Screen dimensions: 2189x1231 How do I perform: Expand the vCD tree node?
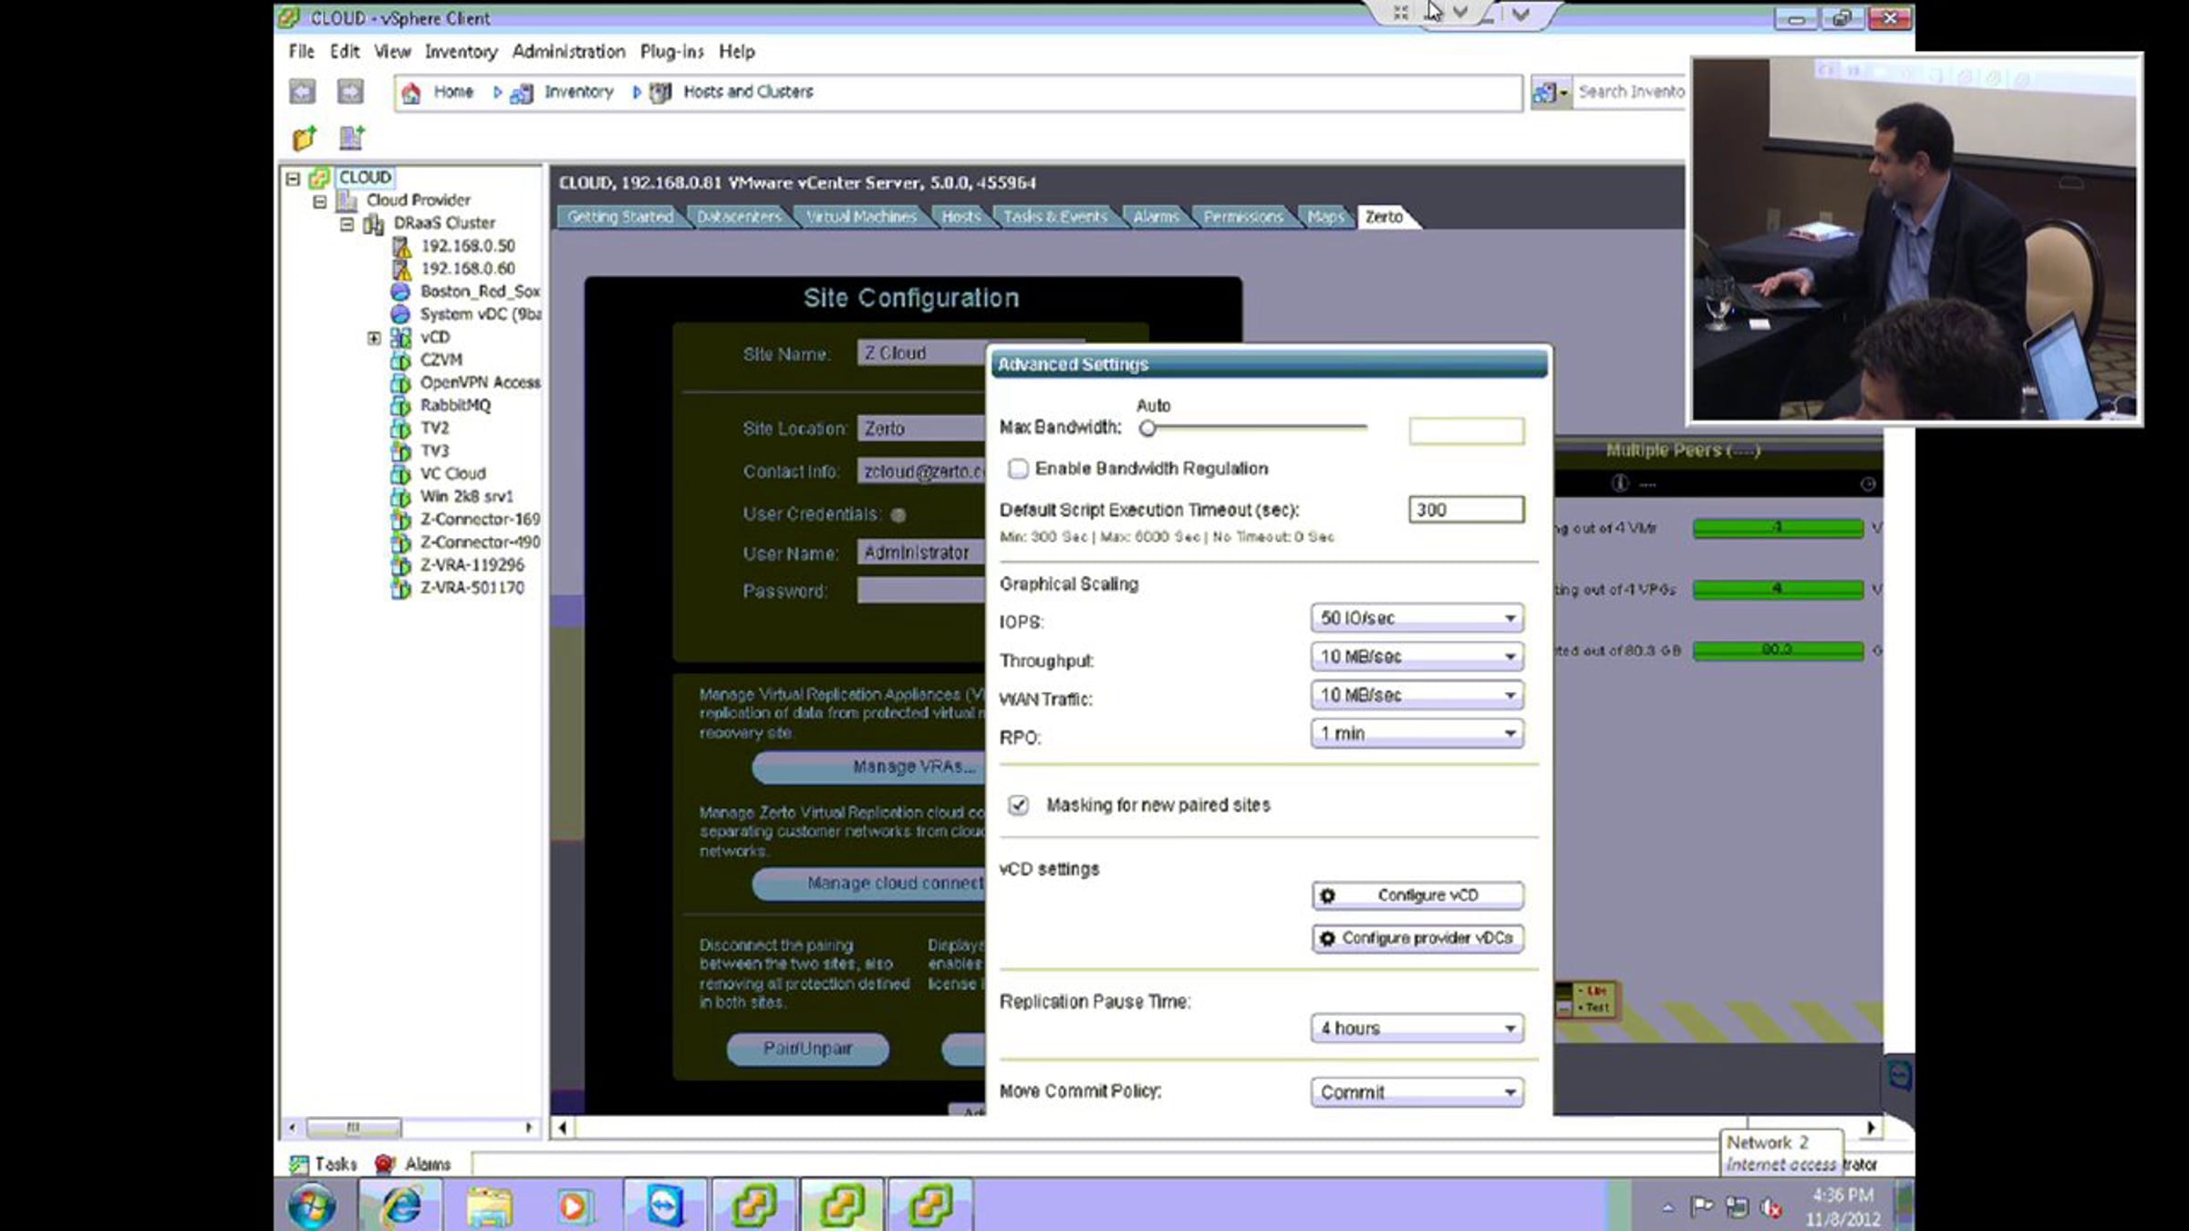(374, 338)
